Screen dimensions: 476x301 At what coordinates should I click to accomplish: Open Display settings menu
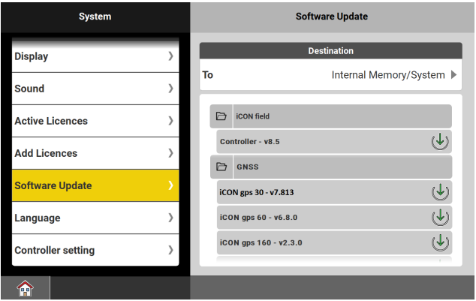(95, 56)
